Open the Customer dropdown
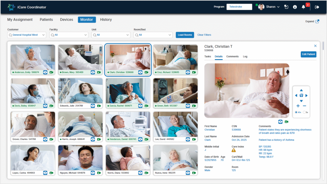Viewport: 327px width, 184px height. pyautogui.click(x=27, y=35)
